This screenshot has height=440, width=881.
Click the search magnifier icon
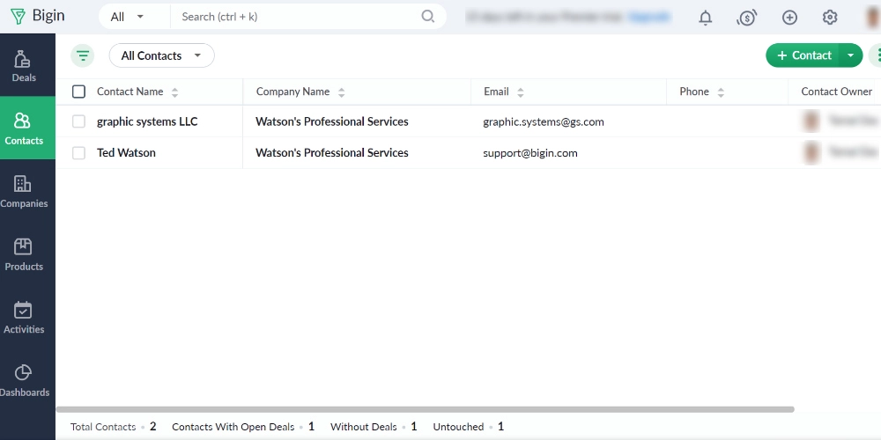[428, 16]
